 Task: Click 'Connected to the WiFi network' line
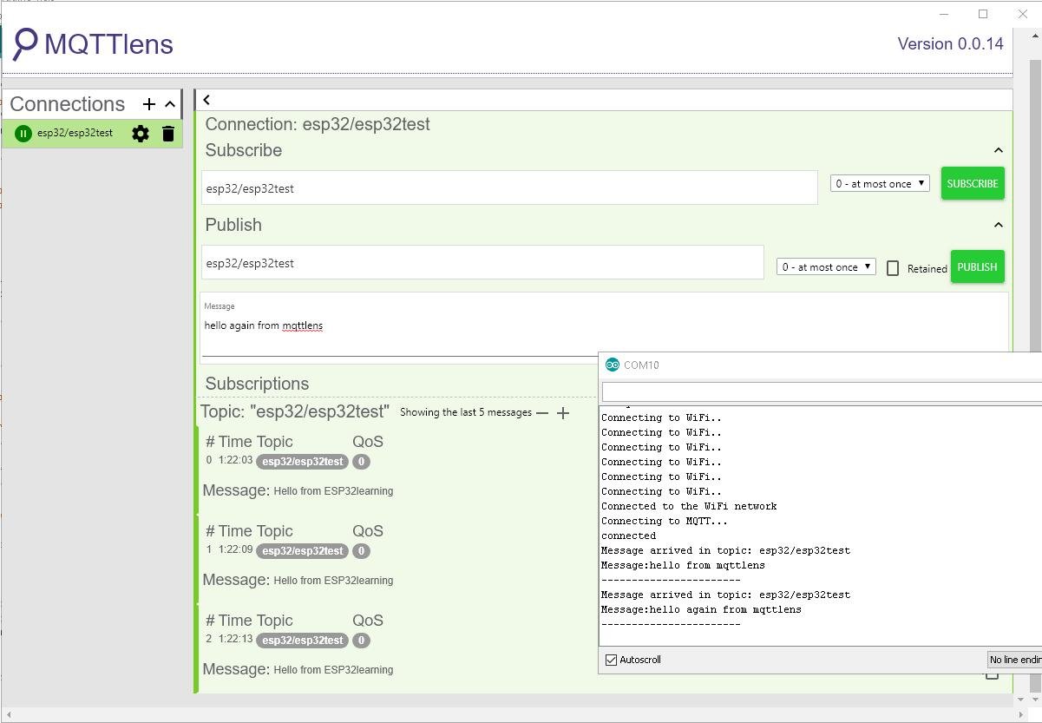(x=689, y=506)
